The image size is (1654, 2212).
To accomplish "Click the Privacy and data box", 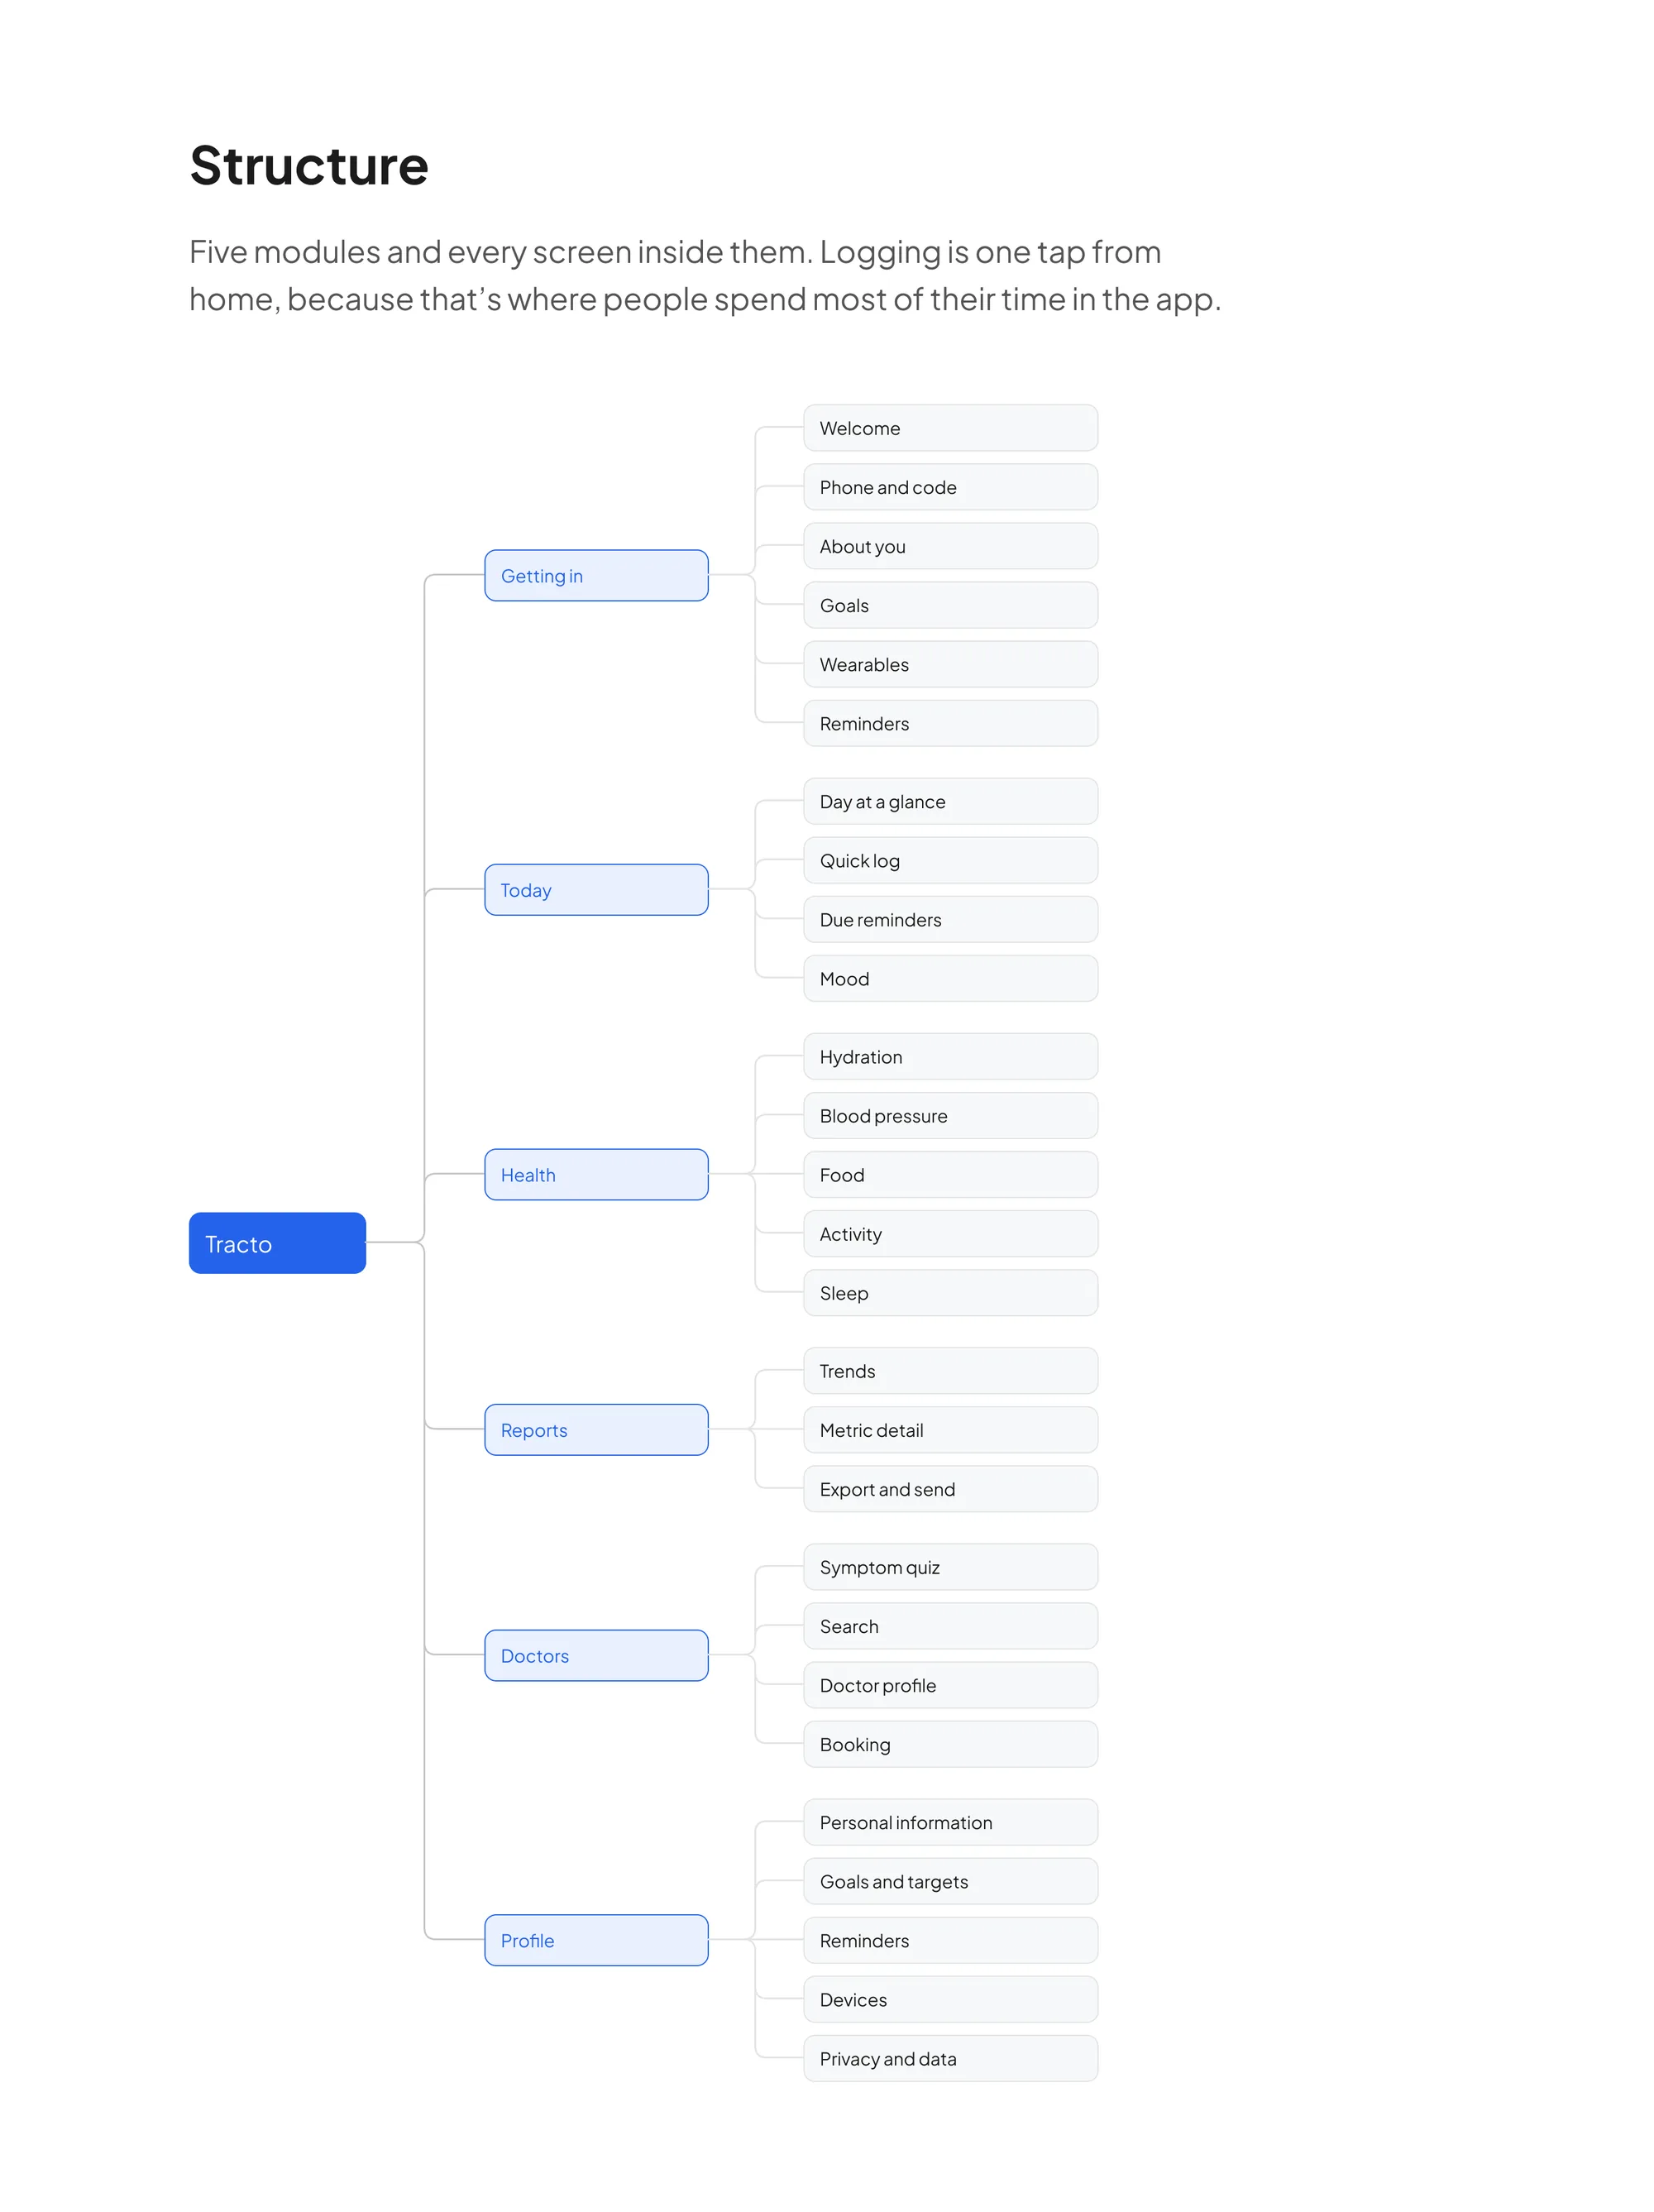I will tap(950, 2058).
